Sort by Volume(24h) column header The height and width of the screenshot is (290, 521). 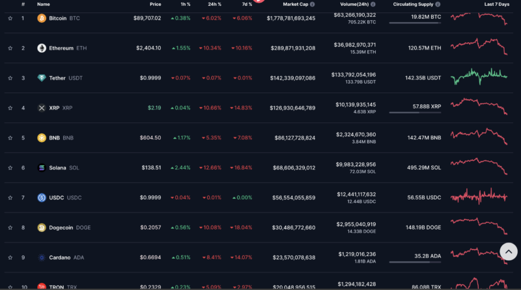(x=354, y=5)
